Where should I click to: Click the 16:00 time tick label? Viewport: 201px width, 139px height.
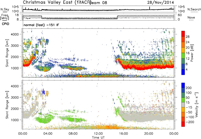[123, 133]
